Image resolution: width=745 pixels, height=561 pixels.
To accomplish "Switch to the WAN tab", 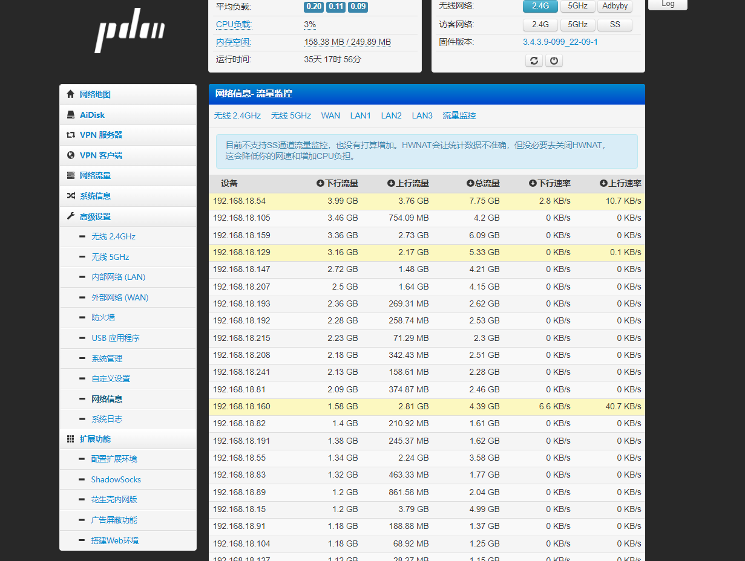I will coord(330,115).
